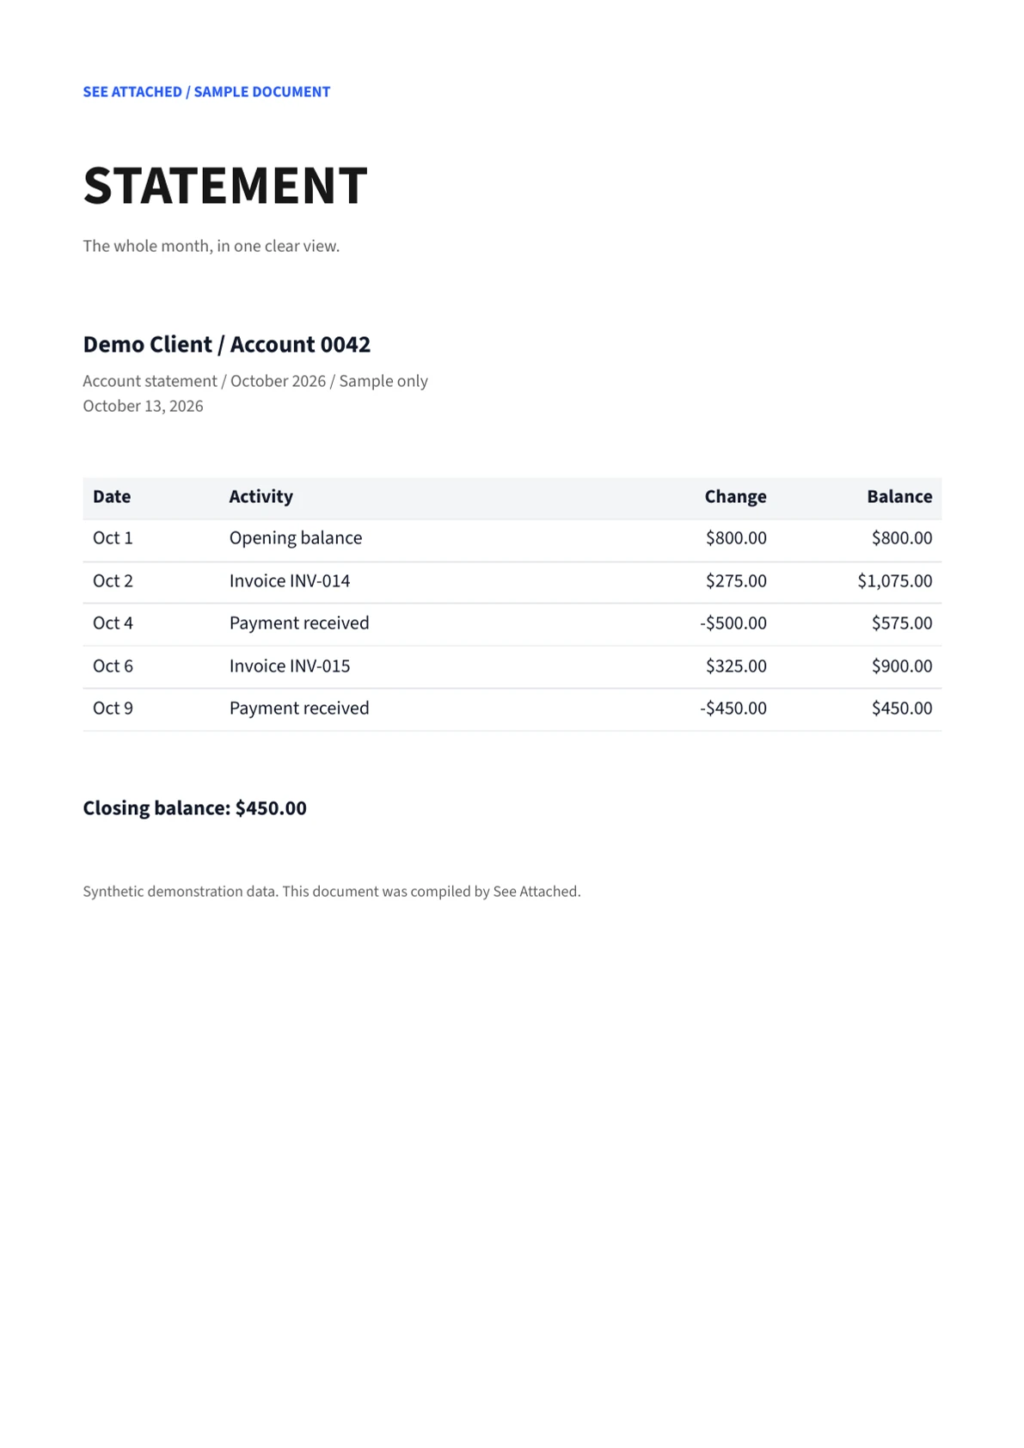
Task: Click the Activity column header
Action: 261,496
